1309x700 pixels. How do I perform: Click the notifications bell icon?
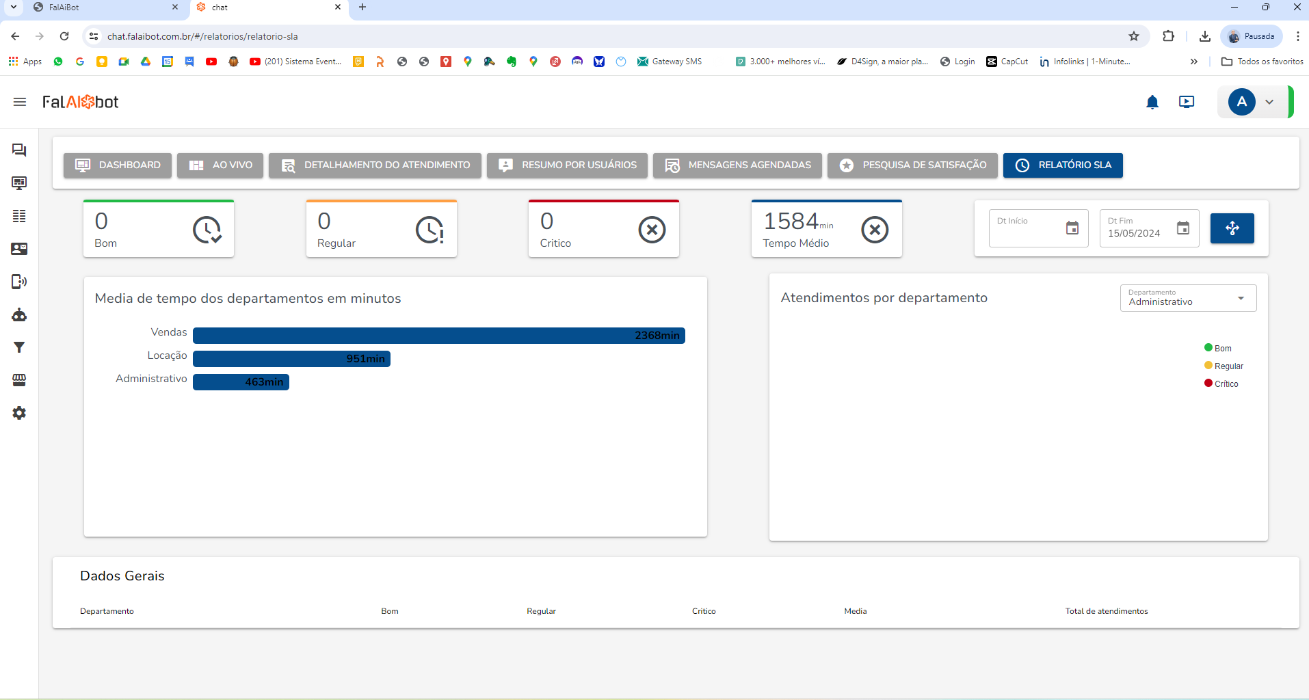(x=1152, y=102)
